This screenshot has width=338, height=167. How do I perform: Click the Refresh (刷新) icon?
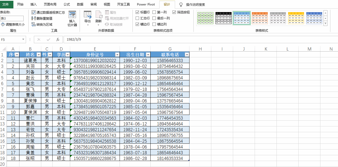pyautogui.click(x=99, y=14)
